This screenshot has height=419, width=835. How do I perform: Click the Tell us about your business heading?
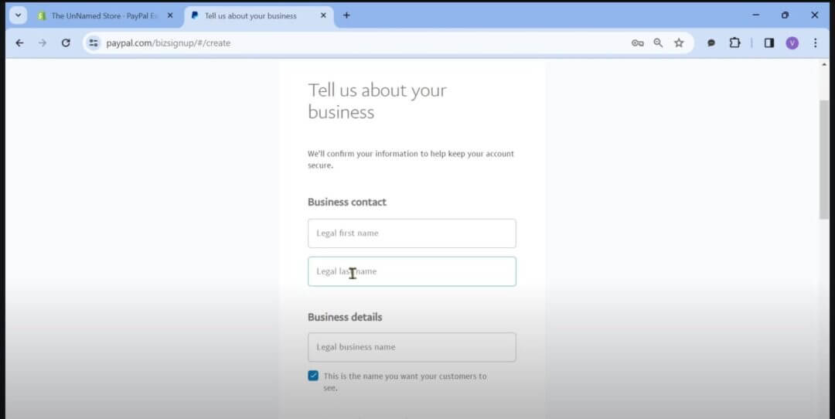click(x=377, y=101)
